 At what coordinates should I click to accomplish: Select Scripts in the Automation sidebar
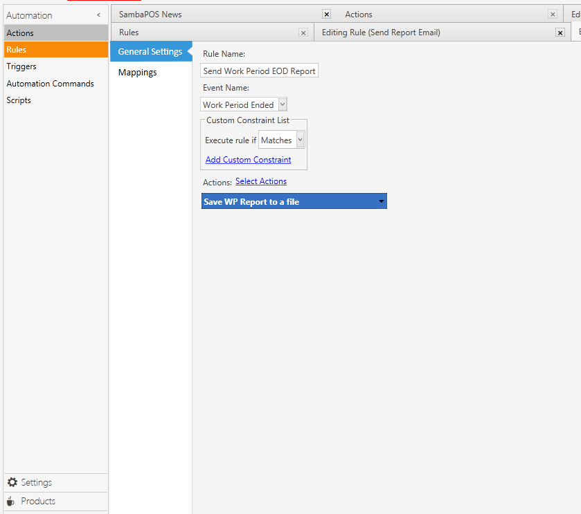19,100
